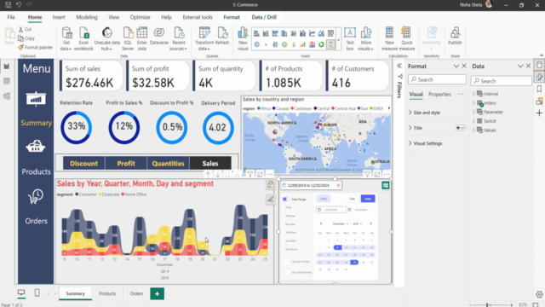This screenshot has width=545, height=307.
Task: Click the Today button in date slicer
Action: click(324, 199)
